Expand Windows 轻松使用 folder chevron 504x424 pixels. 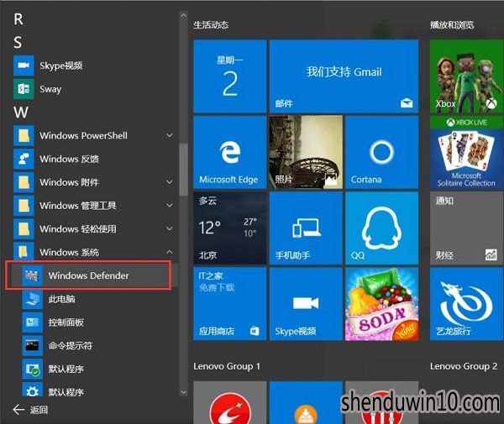pos(170,229)
